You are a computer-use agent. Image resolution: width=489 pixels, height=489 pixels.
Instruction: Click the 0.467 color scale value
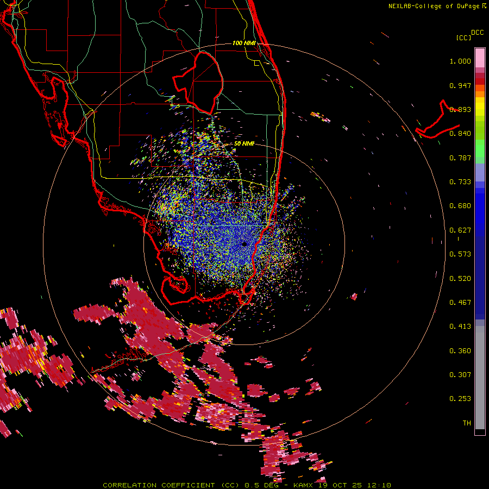tap(460, 303)
